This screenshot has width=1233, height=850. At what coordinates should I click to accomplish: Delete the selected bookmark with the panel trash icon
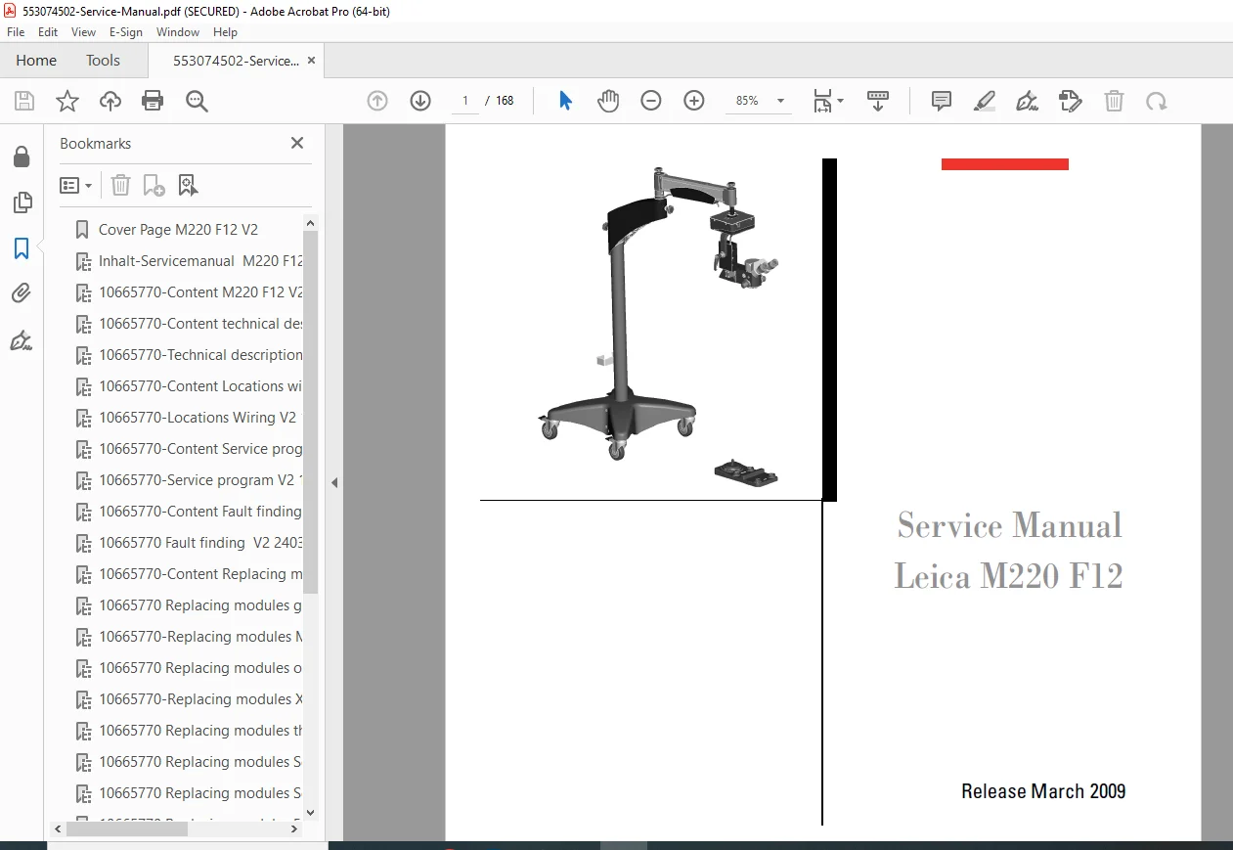click(120, 185)
